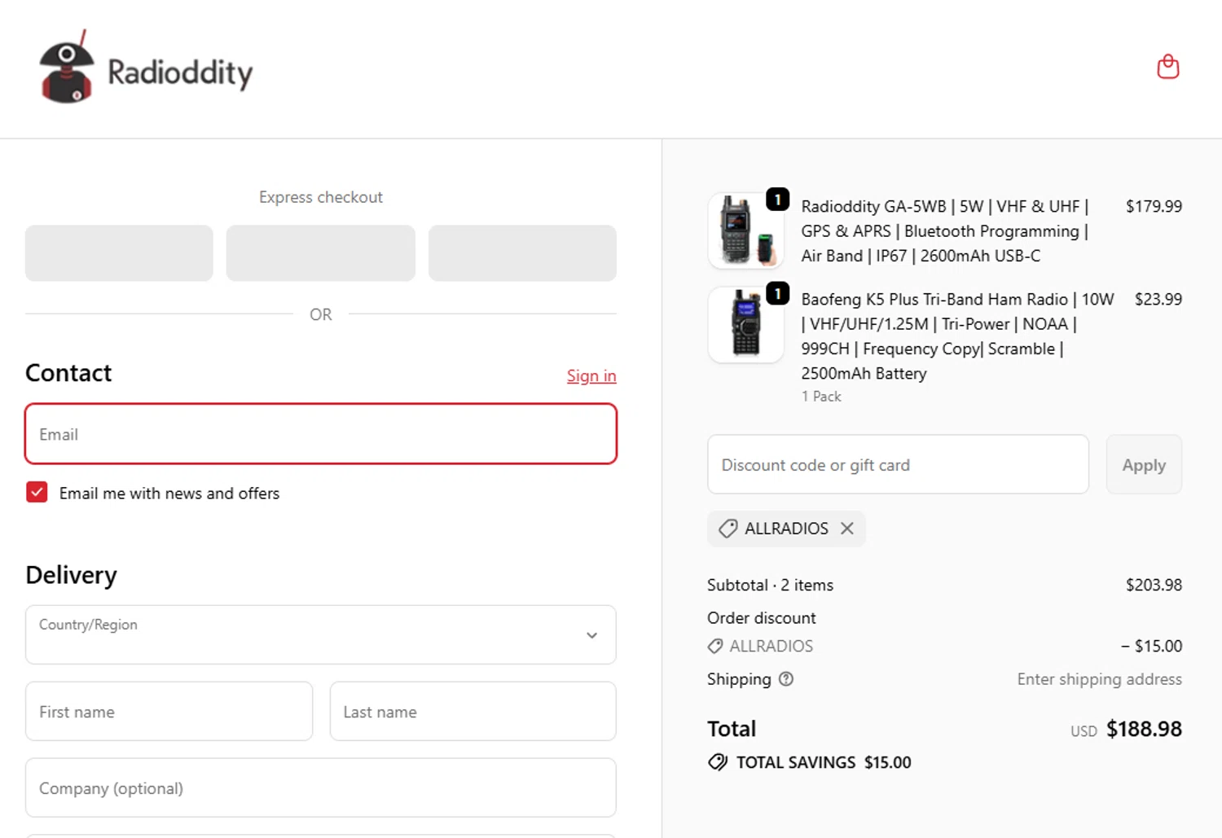Click the Sign in link
Image resolution: width=1222 pixels, height=838 pixels.
pos(591,375)
